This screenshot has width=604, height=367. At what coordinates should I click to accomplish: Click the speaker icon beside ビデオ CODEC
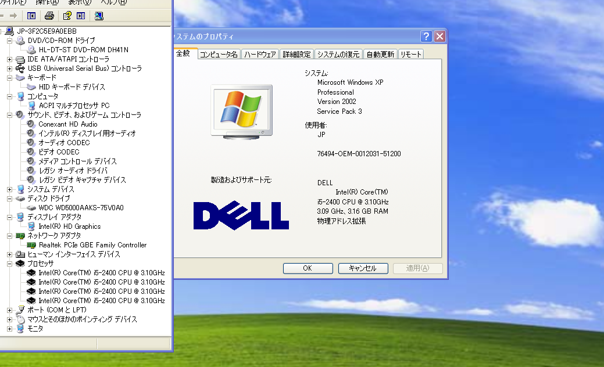coord(31,152)
